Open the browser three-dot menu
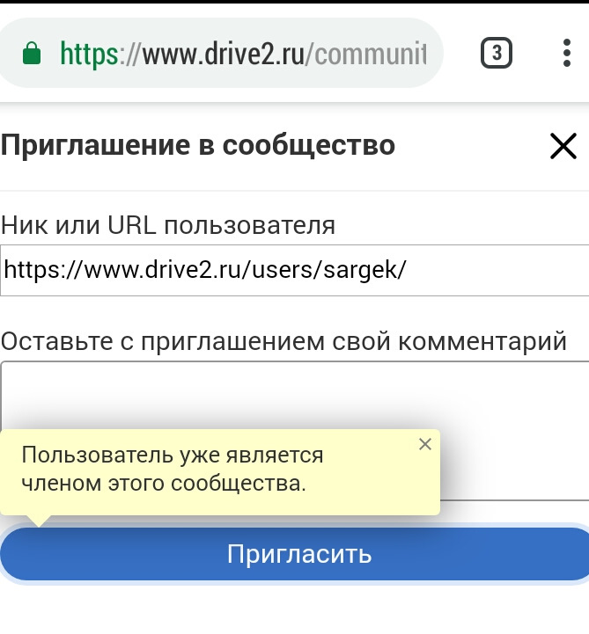 (x=567, y=55)
